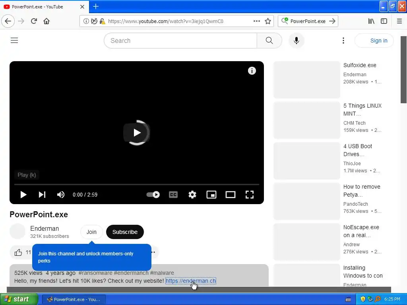The image size is (407, 305).
Task: Click the padlock warning icon in address bar
Action: tap(102, 21)
